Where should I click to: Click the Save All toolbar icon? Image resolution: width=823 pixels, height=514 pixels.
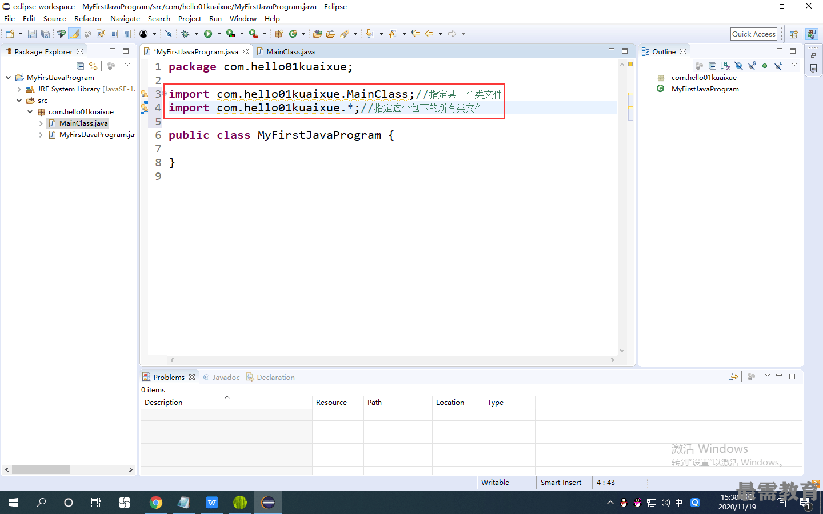point(45,34)
